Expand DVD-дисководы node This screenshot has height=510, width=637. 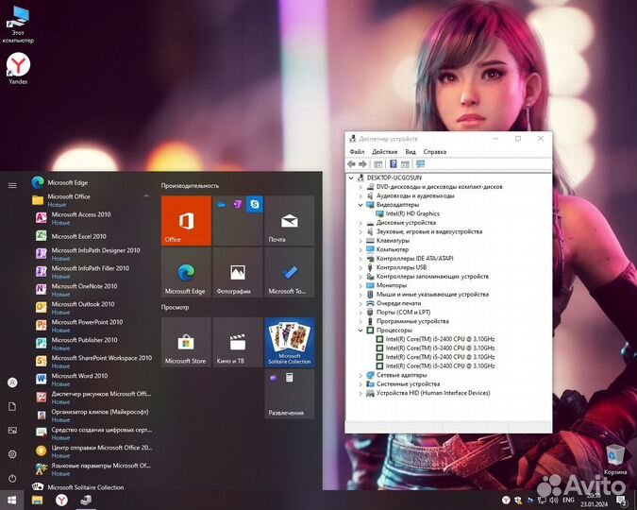point(360,187)
